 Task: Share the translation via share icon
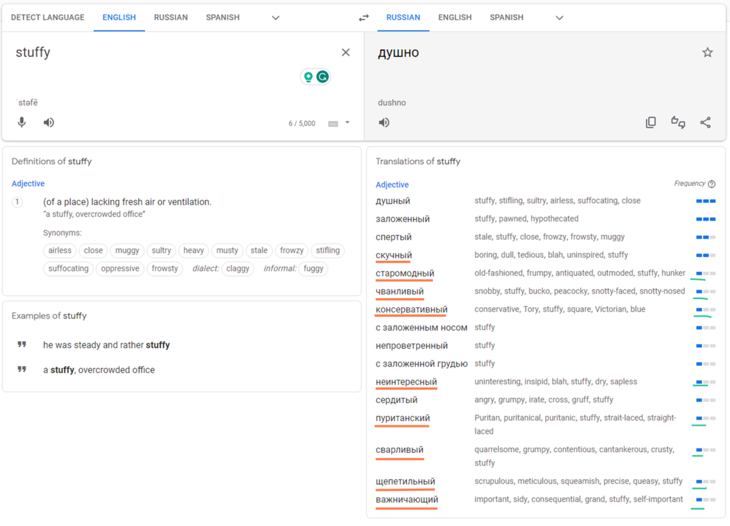coord(705,122)
